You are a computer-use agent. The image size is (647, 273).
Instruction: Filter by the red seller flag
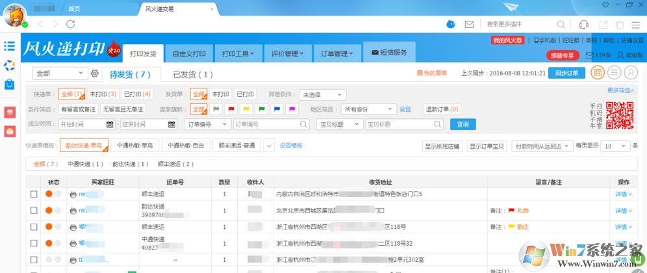231,109
